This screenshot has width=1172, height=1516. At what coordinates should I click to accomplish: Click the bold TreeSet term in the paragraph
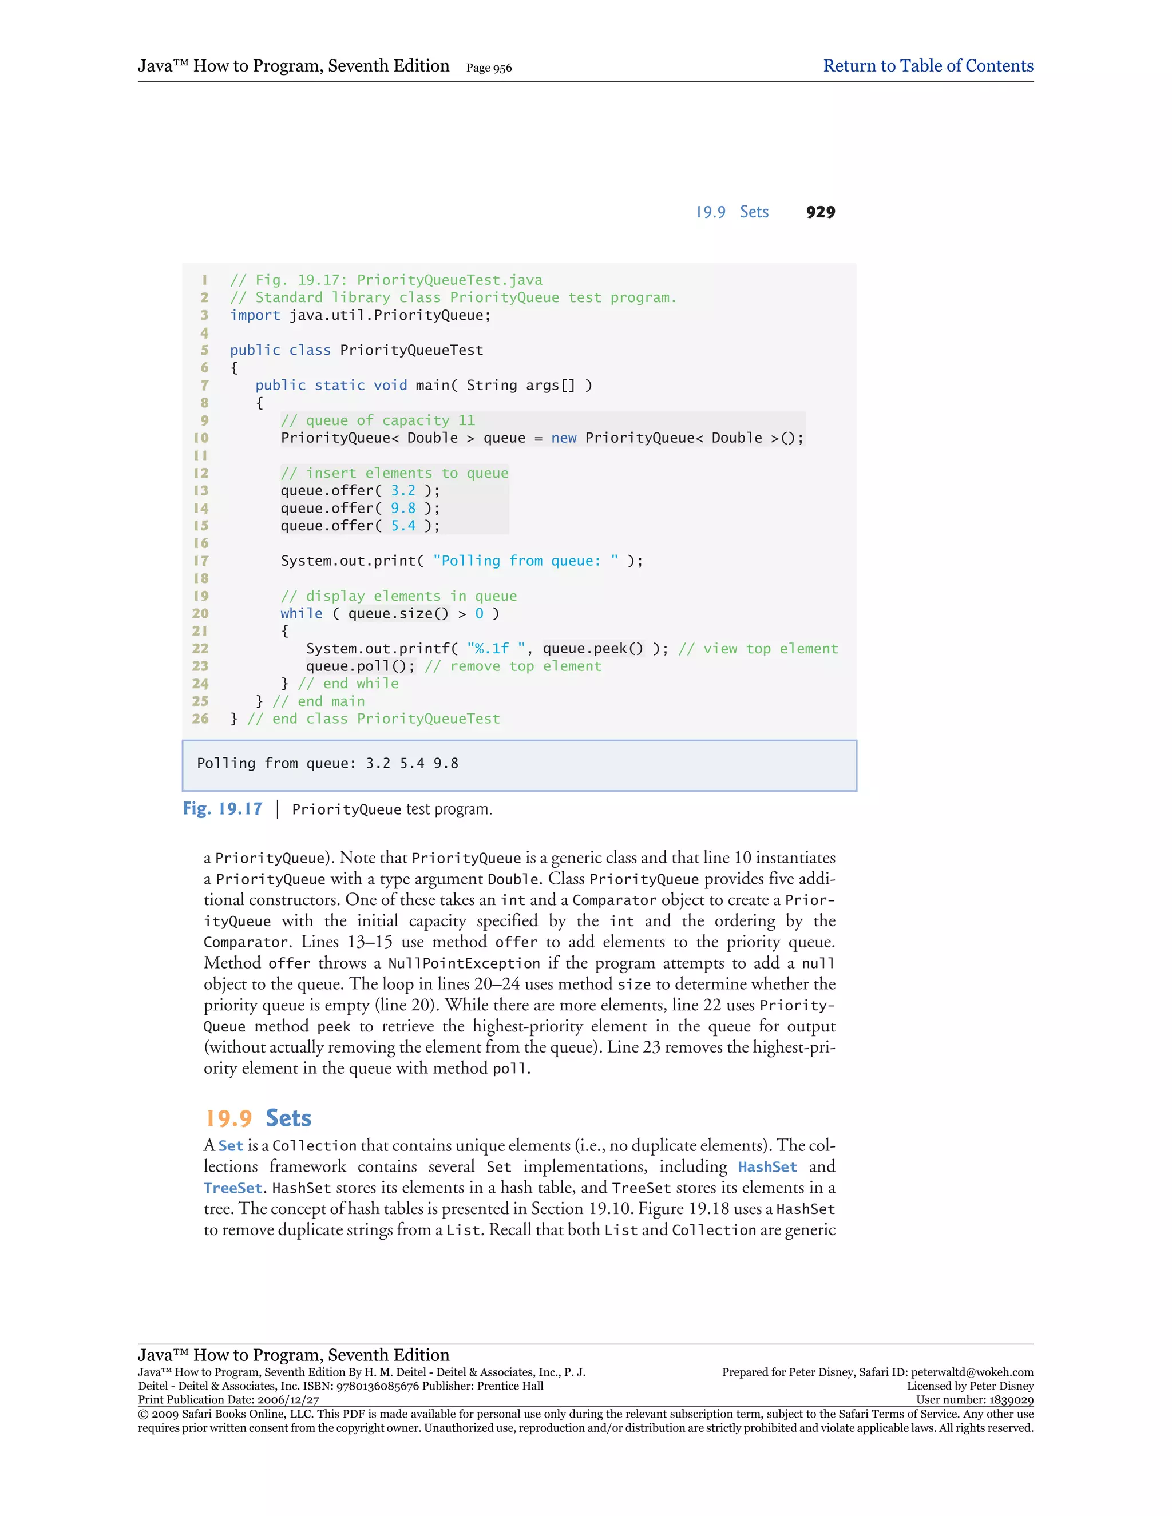(x=232, y=1188)
